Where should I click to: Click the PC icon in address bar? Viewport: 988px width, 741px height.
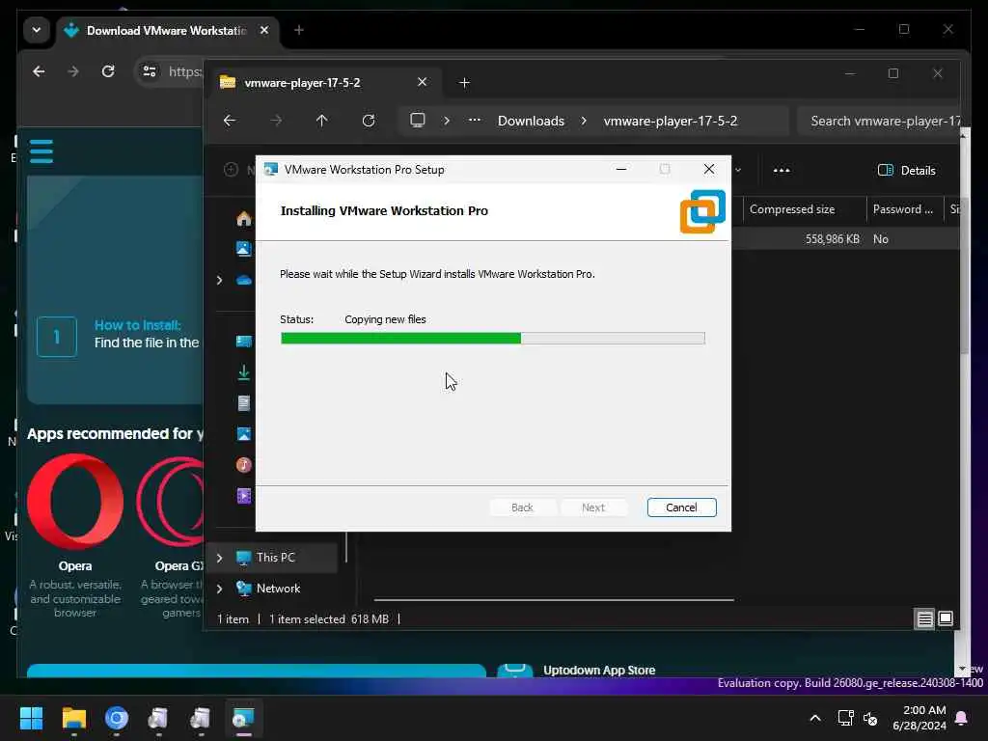(x=417, y=120)
